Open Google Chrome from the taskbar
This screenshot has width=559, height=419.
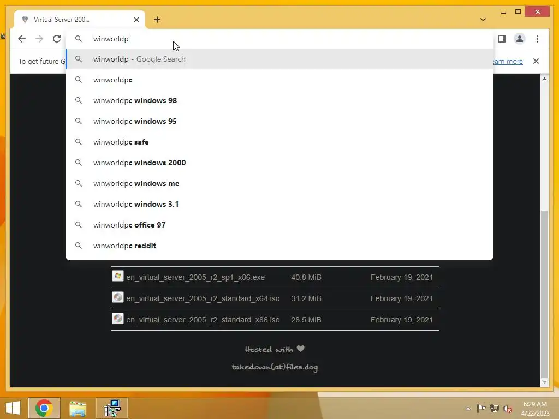[x=44, y=408]
